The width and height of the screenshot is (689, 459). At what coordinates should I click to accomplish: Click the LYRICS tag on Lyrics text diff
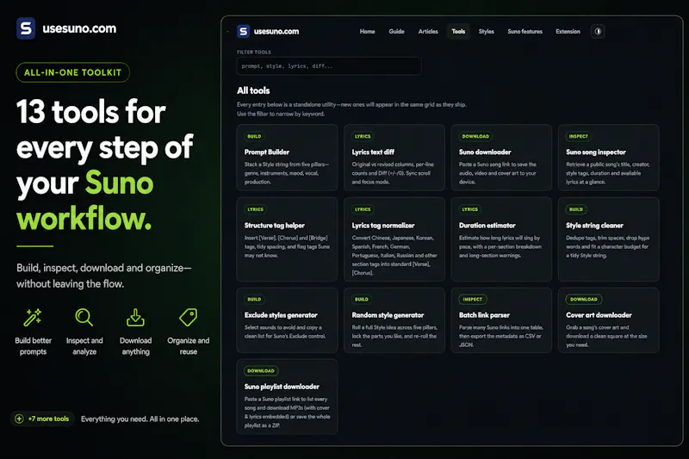[x=363, y=136]
